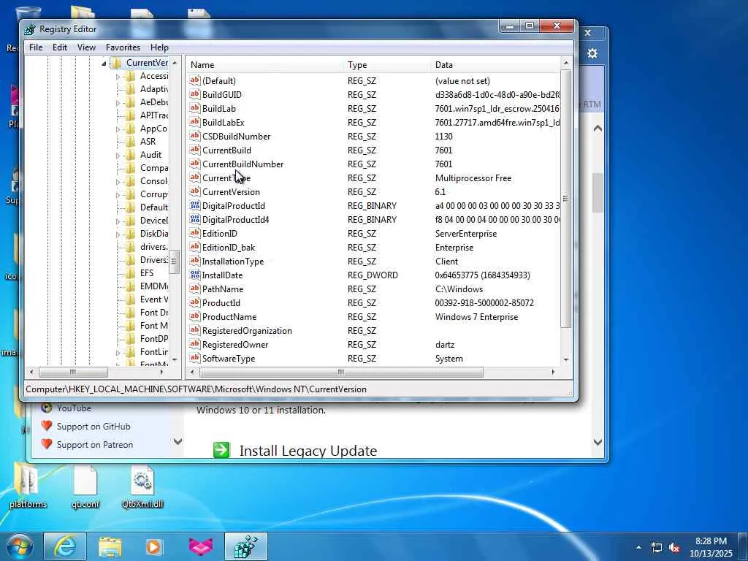Click the values pane horizontal scrollbar thumb

pos(341,372)
